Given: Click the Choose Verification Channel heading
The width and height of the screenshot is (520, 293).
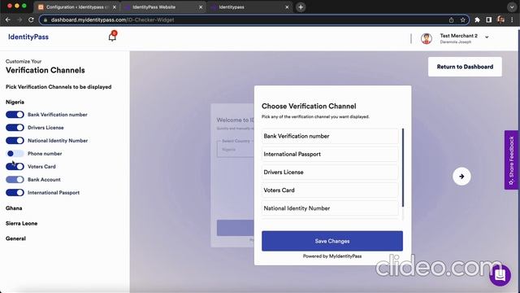Looking at the screenshot, I should (x=309, y=107).
